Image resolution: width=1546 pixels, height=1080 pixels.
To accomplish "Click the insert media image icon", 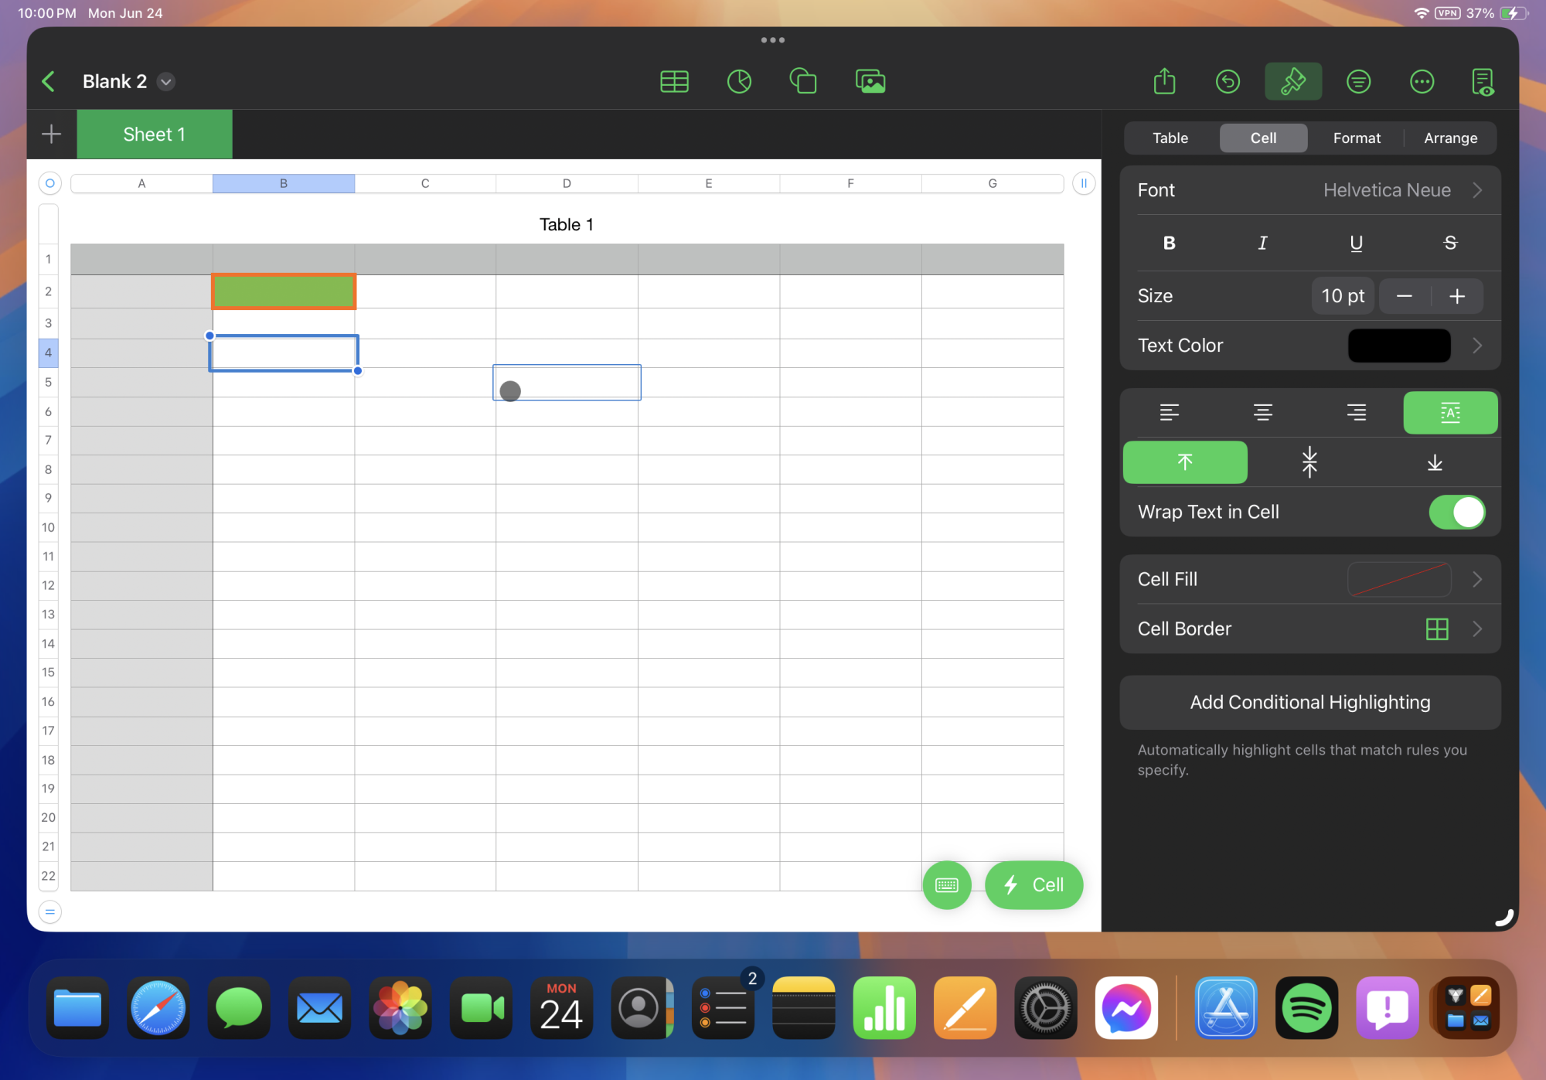I will coord(870,81).
